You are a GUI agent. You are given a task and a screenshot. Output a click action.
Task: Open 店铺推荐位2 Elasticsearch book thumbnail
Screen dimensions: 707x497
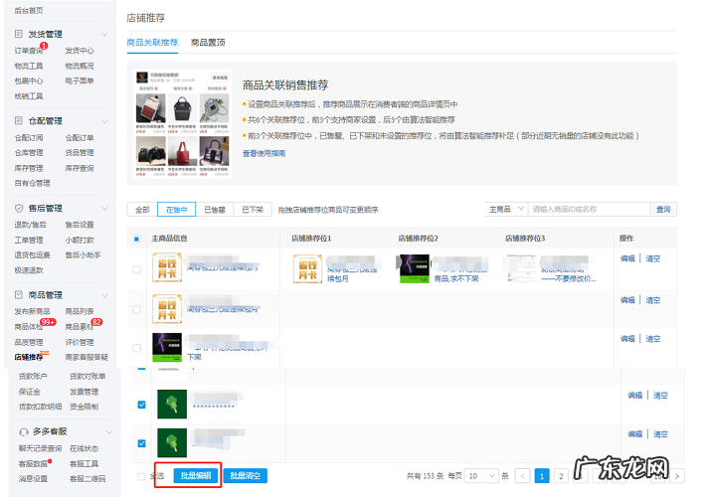pos(415,268)
